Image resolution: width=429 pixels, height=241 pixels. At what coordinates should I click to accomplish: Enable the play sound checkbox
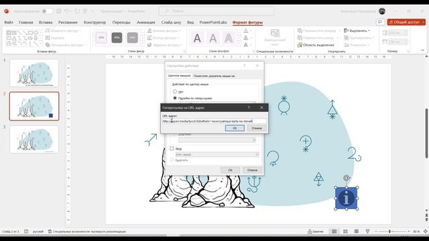click(172, 149)
